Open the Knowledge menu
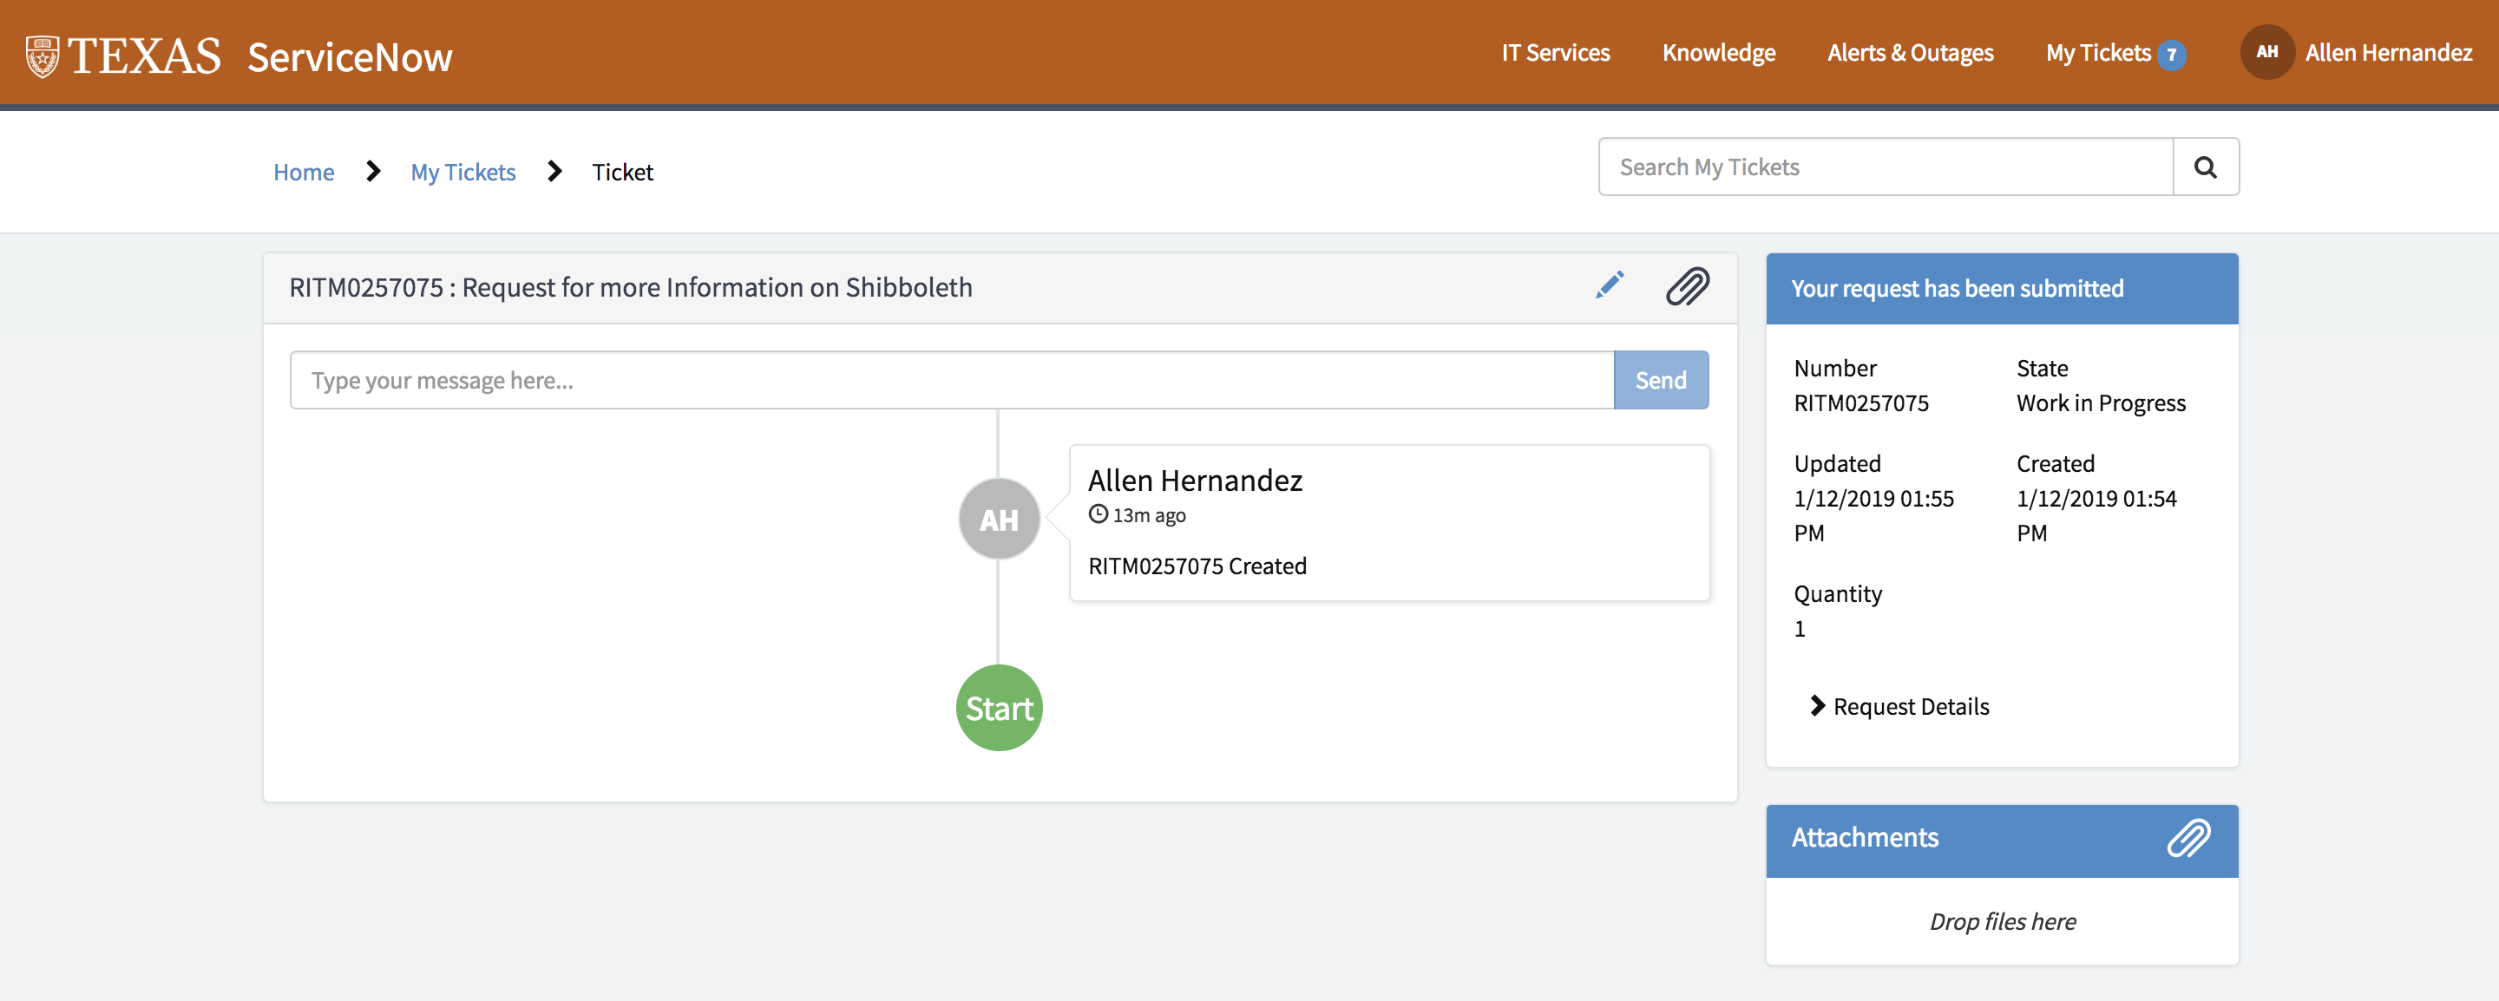This screenshot has height=1001, width=2499. point(1718,52)
